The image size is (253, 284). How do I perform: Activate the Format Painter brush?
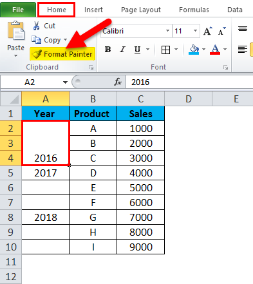[x=62, y=54]
